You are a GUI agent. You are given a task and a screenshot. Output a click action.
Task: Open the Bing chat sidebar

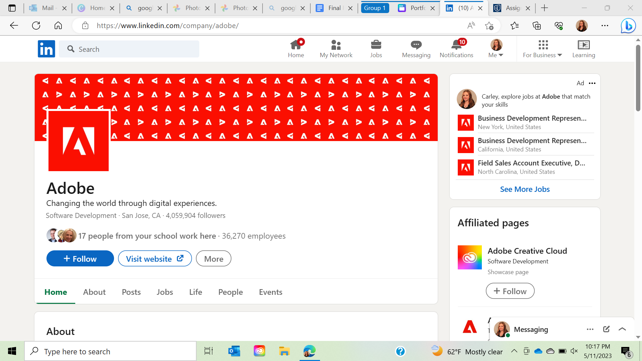click(x=628, y=25)
